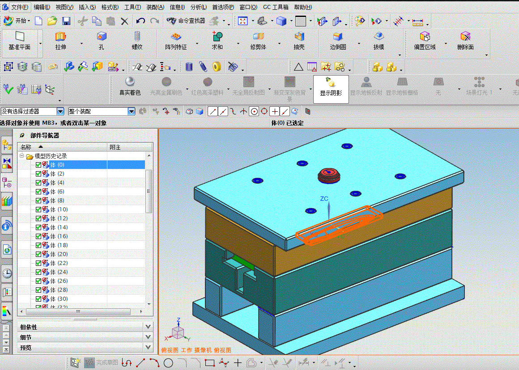
Task: Collapse the 模型历史记录 tree node
Action: click(21, 156)
